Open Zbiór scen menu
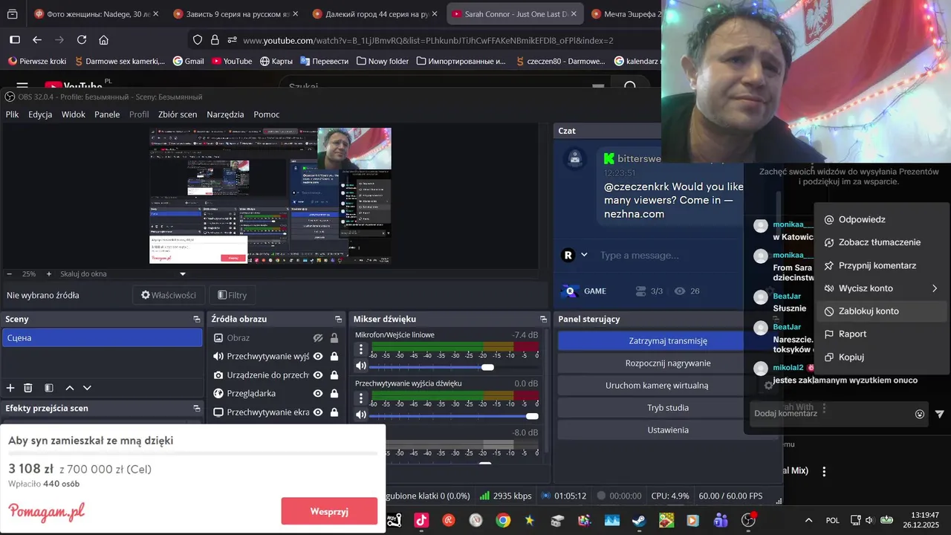The height and width of the screenshot is (535, 951). click(178, 114)
